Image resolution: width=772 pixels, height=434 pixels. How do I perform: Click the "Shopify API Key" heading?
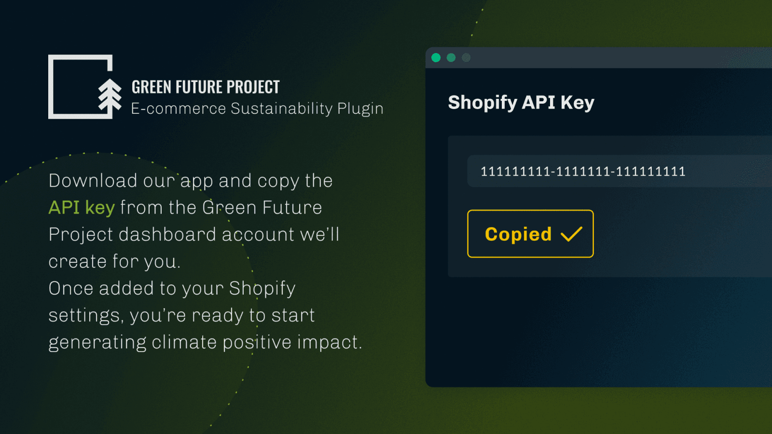(x=521, y=102)
